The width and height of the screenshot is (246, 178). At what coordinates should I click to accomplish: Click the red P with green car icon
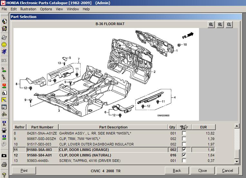pos(4,86)
